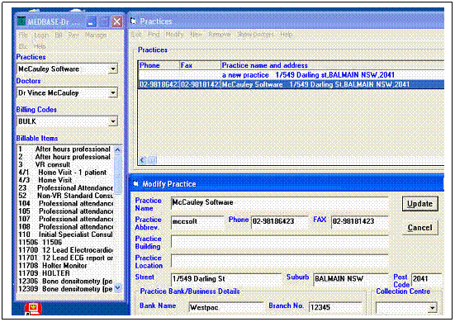
Task: Open Manage menu in MEDBASE window
Action: click(96, 36)
